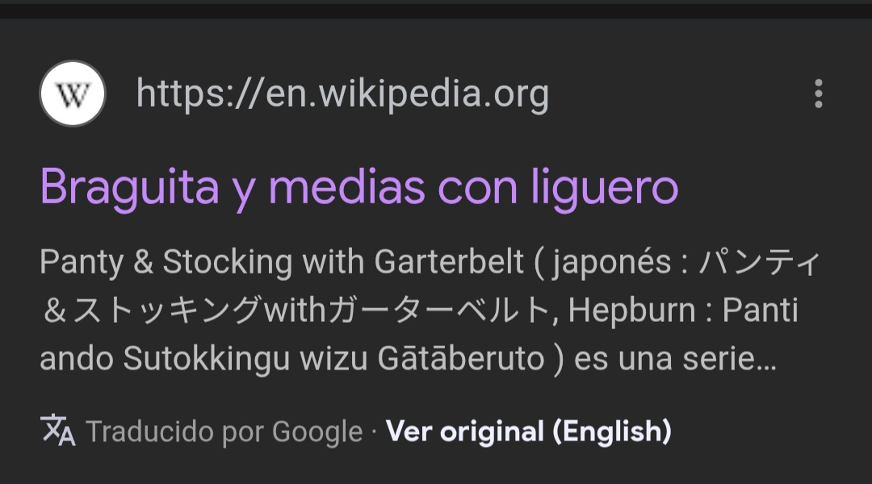
Task: Click the https://en.wikipedia.org URL text
Action: (342, 94)
